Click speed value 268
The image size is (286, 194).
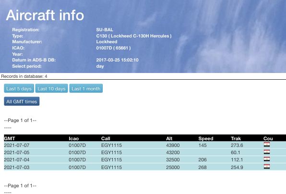point(203,167)
